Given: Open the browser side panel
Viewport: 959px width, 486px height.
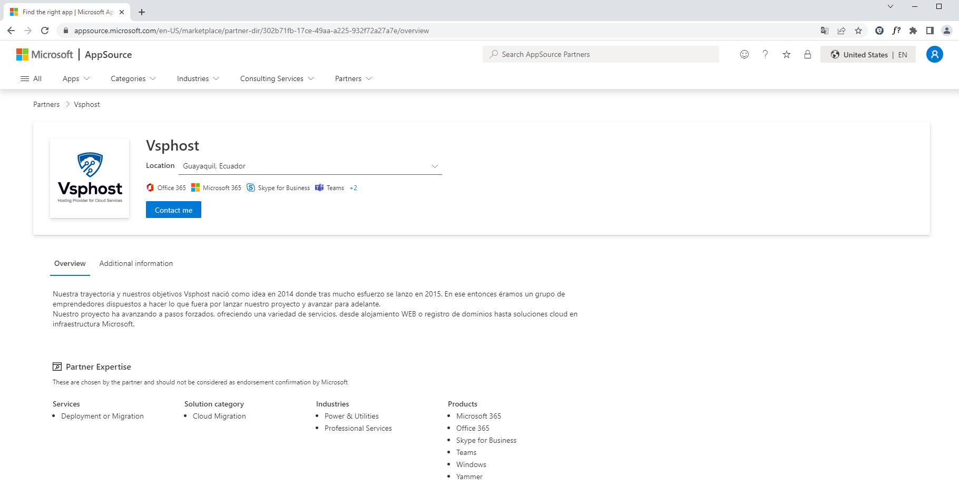Looking at the screenshot, I should click(x=930, y=31).
